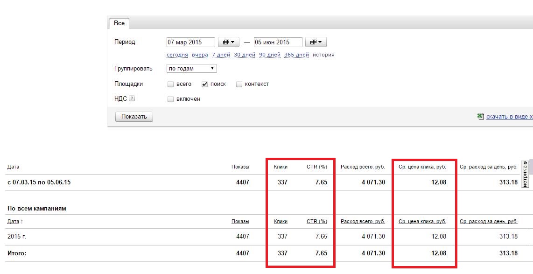
Task: Click 337 in the Итого row
Action: tap(282, 253)
